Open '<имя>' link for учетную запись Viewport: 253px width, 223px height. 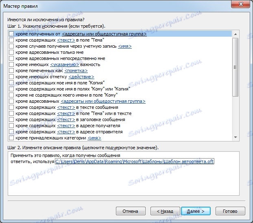[125, 46]
